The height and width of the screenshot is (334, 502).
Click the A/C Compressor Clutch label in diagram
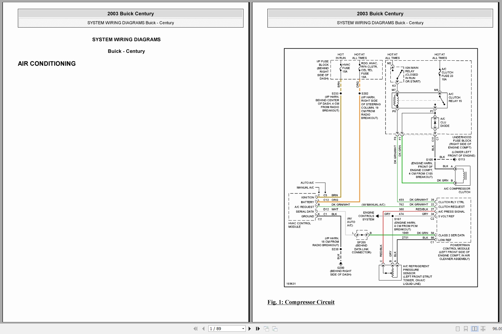click(x=457, y=190)
